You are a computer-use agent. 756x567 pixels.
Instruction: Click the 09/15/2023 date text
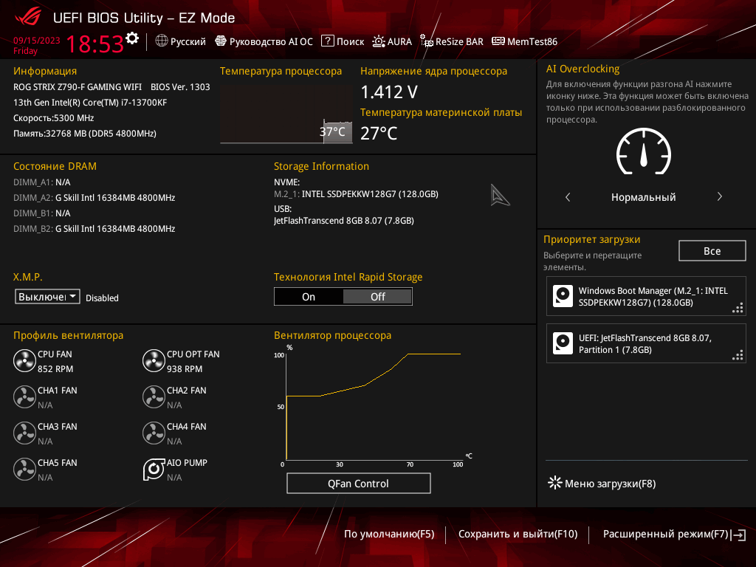point(37,41)
